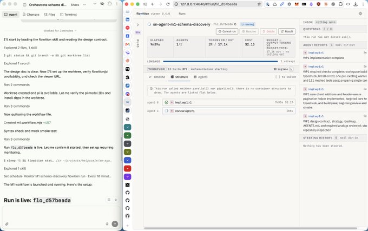Reload the browser page
Image resolution: width=368 pixels, height=231 pixels.
[168, 4]
